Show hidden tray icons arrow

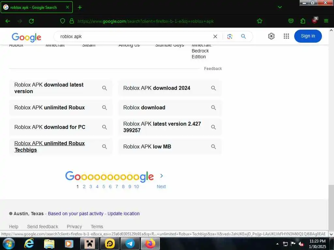277,244
